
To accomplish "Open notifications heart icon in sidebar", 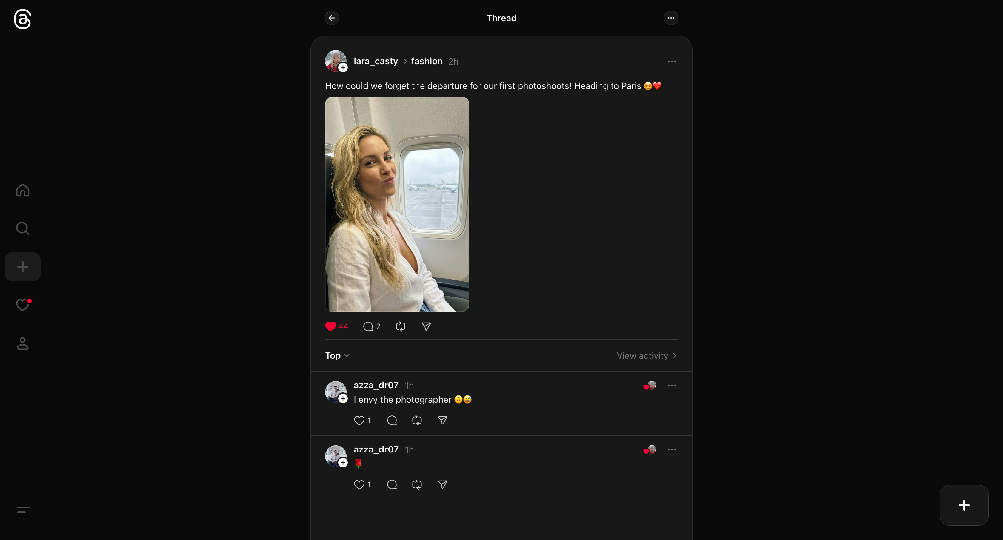I will click(x=23, y=304).
